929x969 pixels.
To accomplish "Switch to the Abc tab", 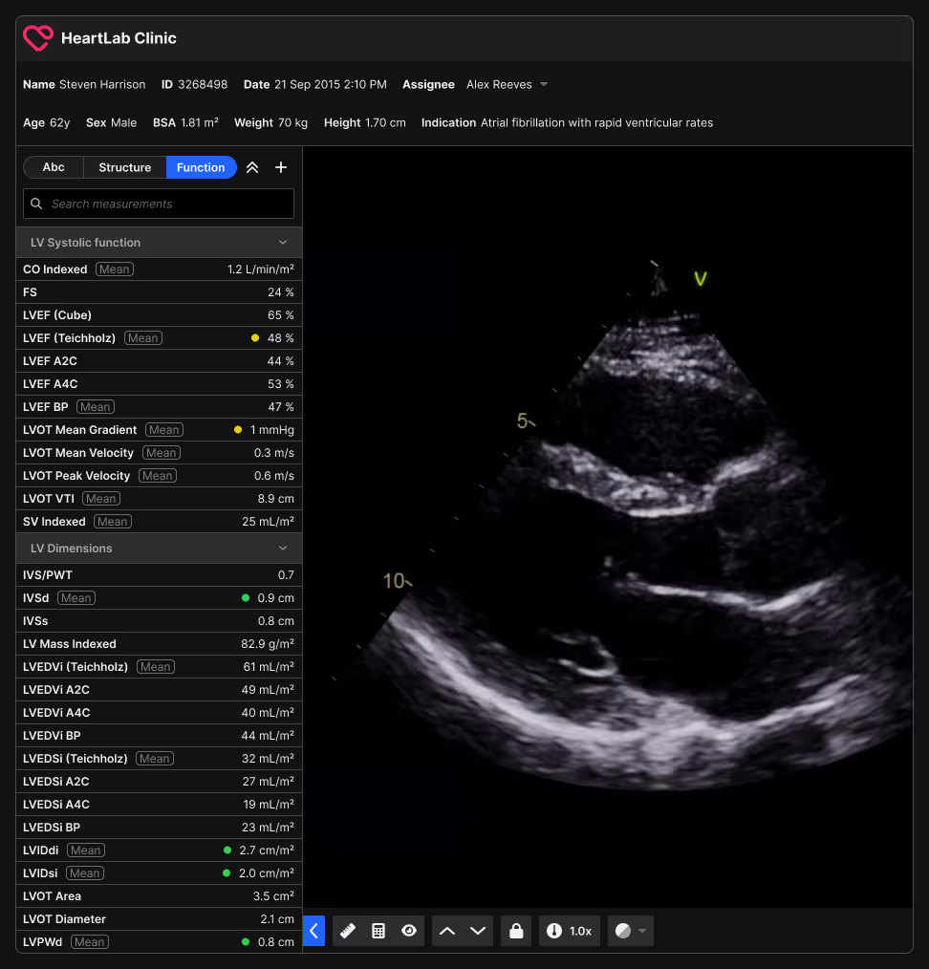I will [x=54, y=167].
